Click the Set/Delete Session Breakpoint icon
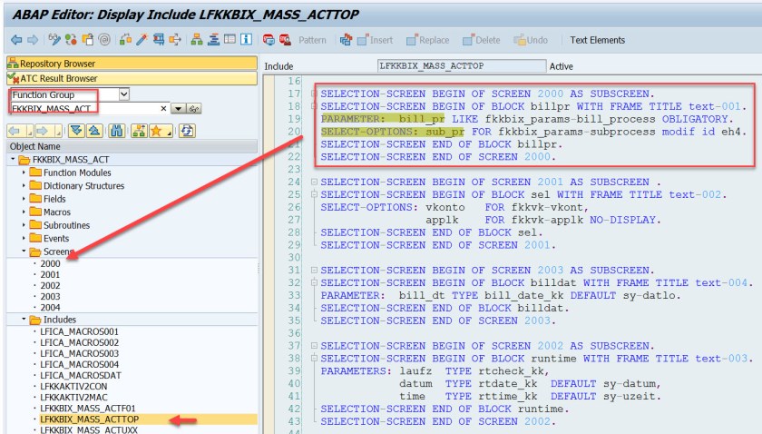Viewport: 762px width, 434px height. click(x=269, y=40)
